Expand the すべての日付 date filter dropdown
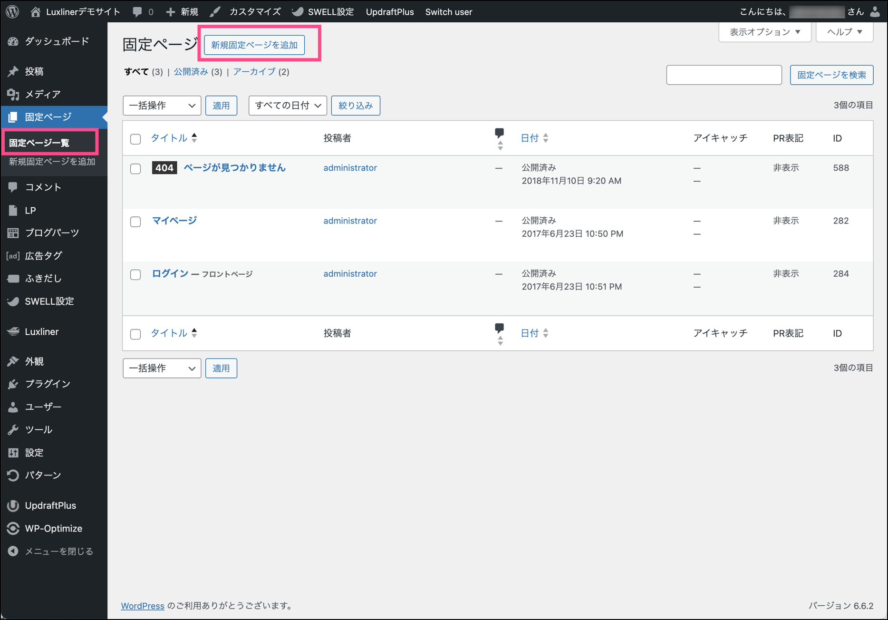The height and width of the screenshot is (620, 888). click(288, 106)
